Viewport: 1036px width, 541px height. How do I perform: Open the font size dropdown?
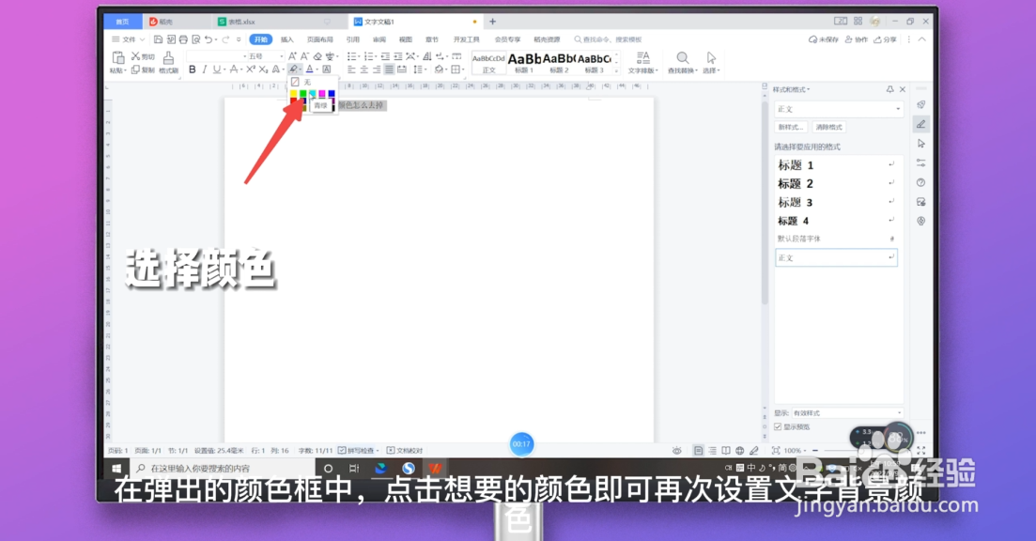click(x=282, y=56)
